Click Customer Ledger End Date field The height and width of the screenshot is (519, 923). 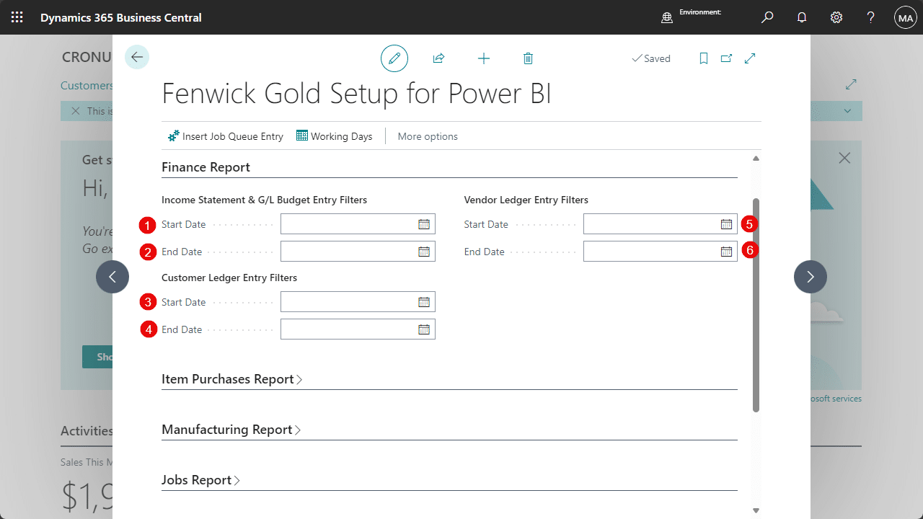(x=358, y=329)
